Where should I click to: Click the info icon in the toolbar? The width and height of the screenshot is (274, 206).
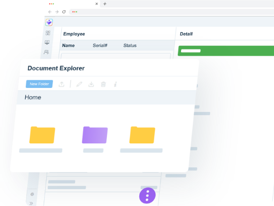click(x=115, y=84)
